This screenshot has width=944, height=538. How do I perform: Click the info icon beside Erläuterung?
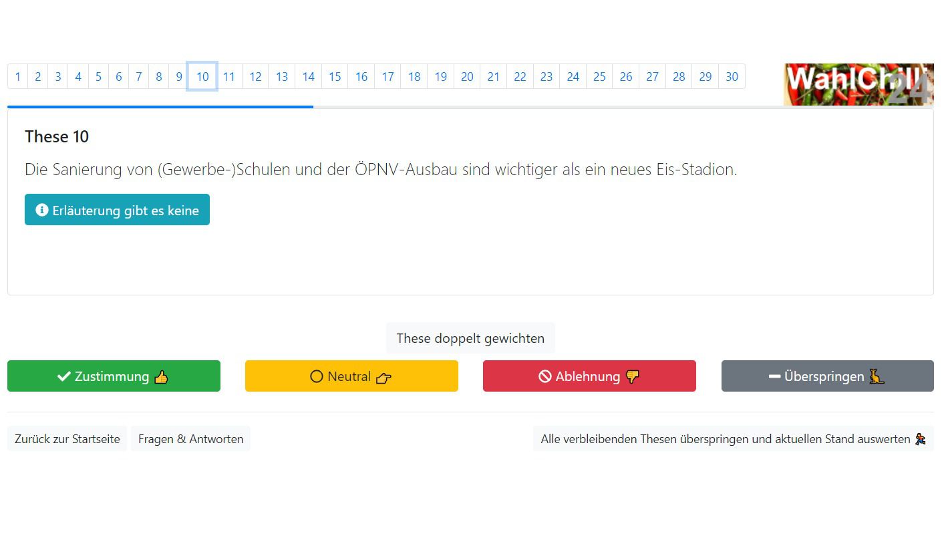click(42, 211)
